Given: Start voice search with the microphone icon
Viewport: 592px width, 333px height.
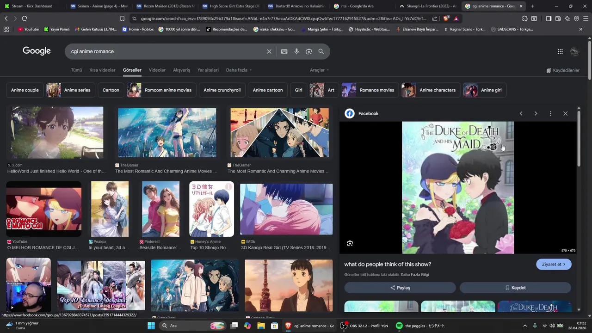Looking at the screenshot, I should click(296, 51).
